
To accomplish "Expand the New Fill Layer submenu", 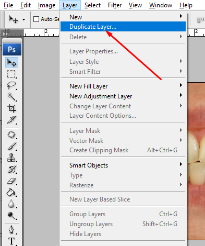I will (123, 86).
